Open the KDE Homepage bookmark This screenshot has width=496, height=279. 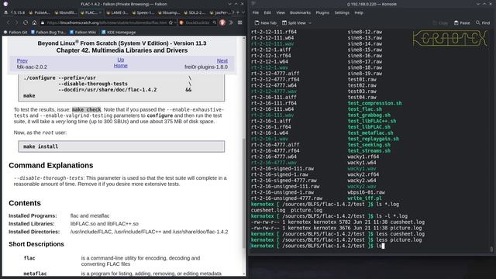coord(119,33)
